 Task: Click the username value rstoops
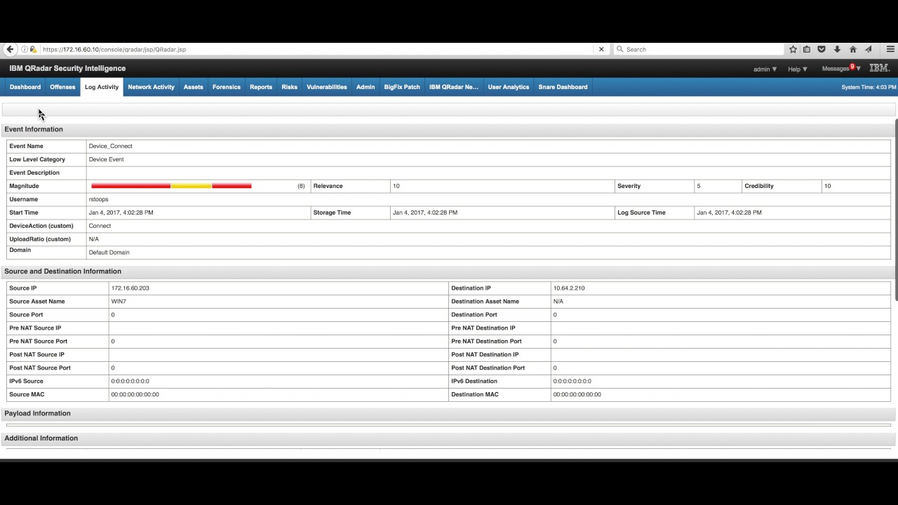click(x=98, y=199)
